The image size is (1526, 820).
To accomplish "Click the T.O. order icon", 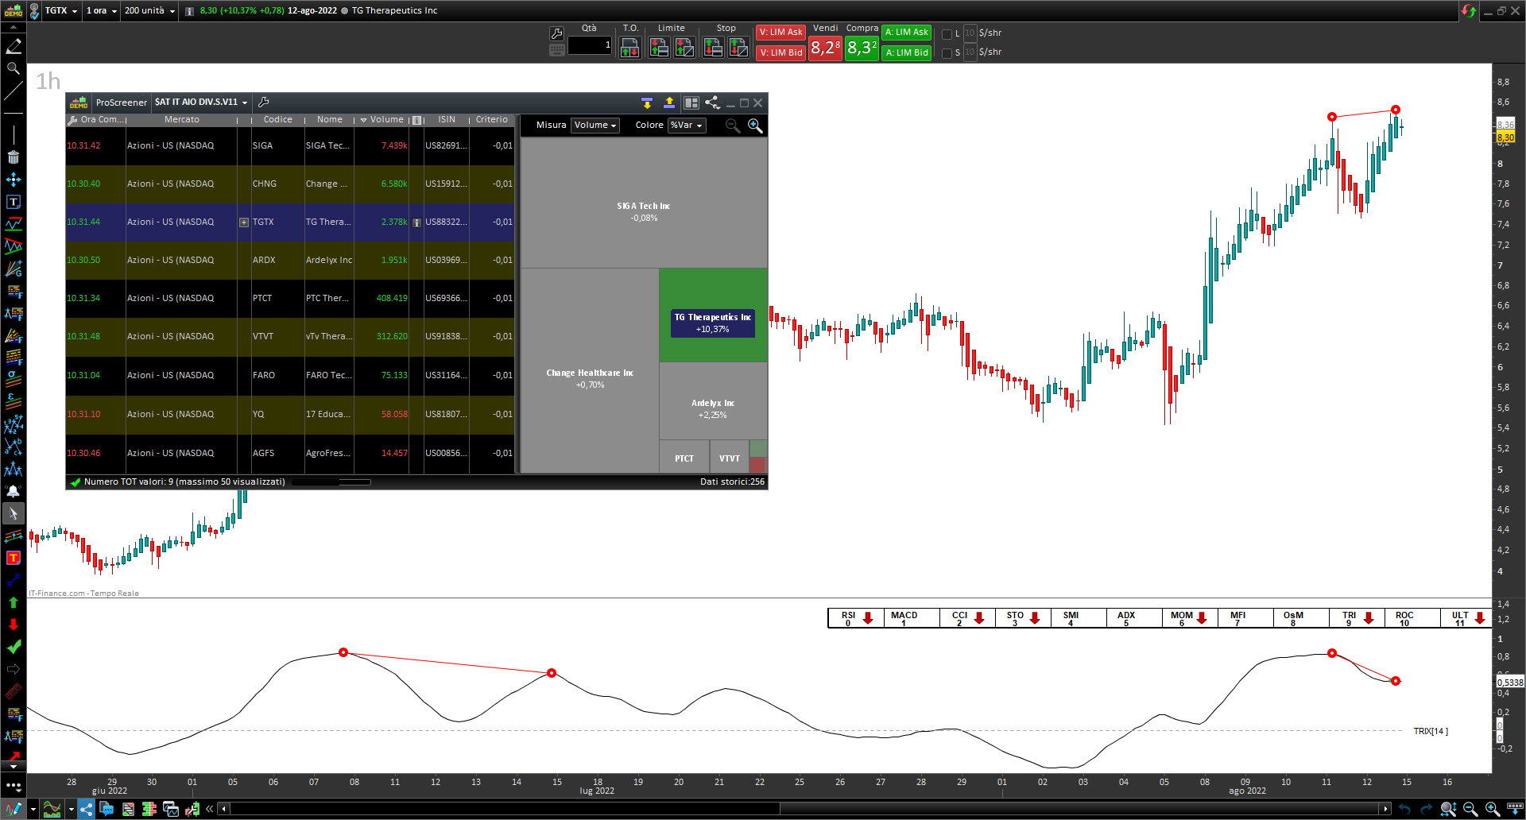I will point(629,48).
